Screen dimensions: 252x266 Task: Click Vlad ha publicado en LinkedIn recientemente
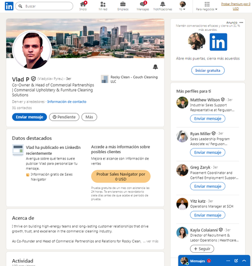tap(53, 150)
